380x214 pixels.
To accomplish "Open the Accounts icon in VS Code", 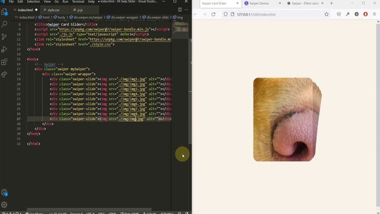I will click(x=4, y=193).
